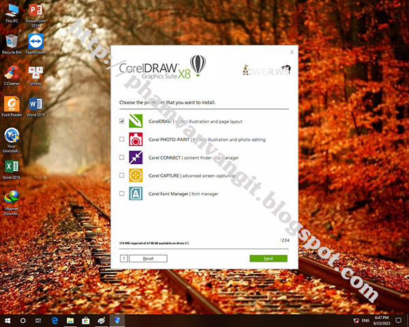
Task: Check the Corel PHOTO-PAINT checkbox
Action: point(122,139)
